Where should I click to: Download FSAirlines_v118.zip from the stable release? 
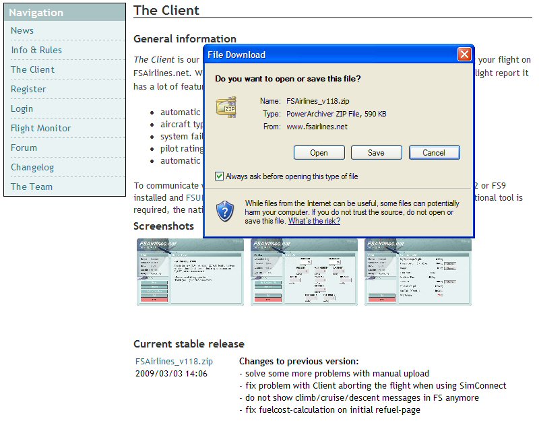174,362
